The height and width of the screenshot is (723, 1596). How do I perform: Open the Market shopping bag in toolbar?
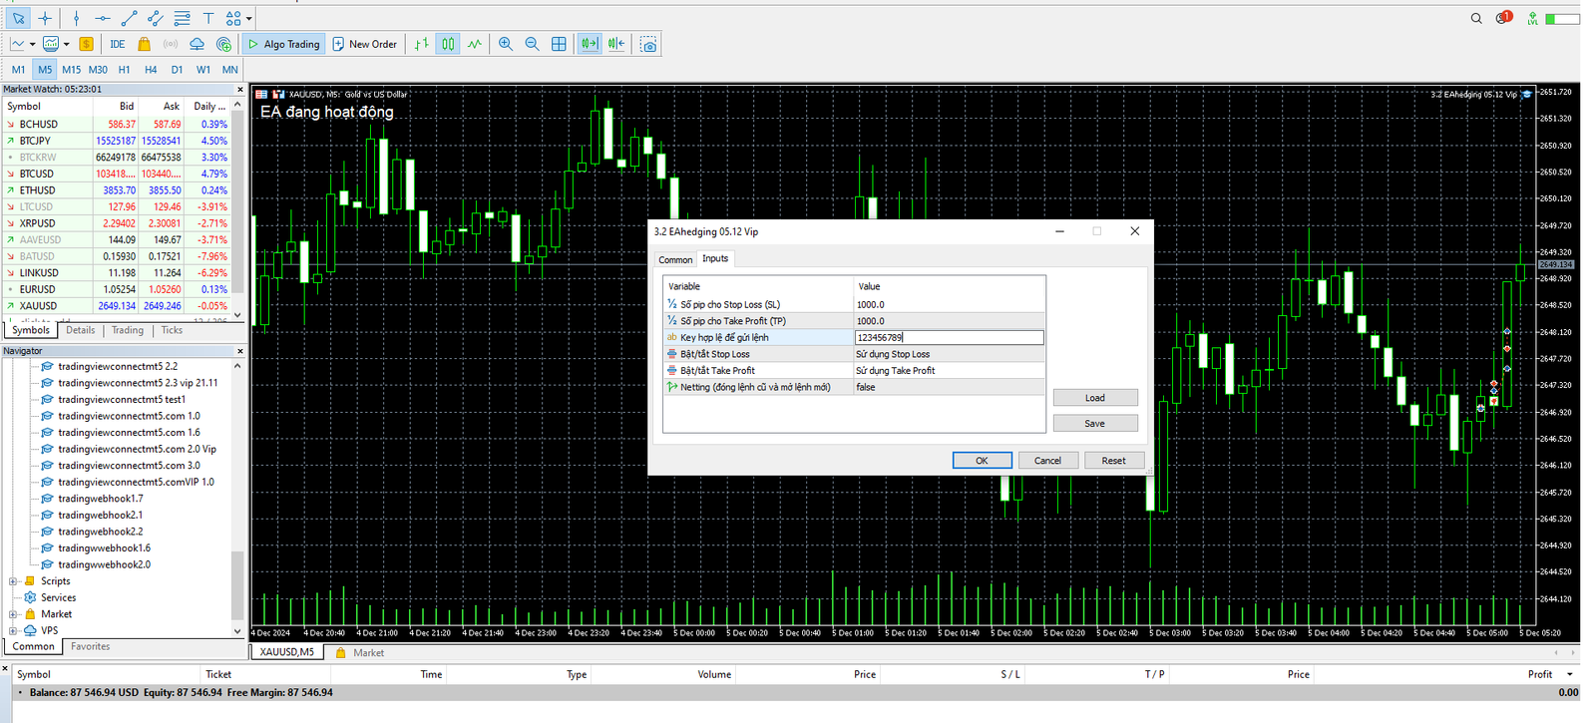[x=144, y=44]
